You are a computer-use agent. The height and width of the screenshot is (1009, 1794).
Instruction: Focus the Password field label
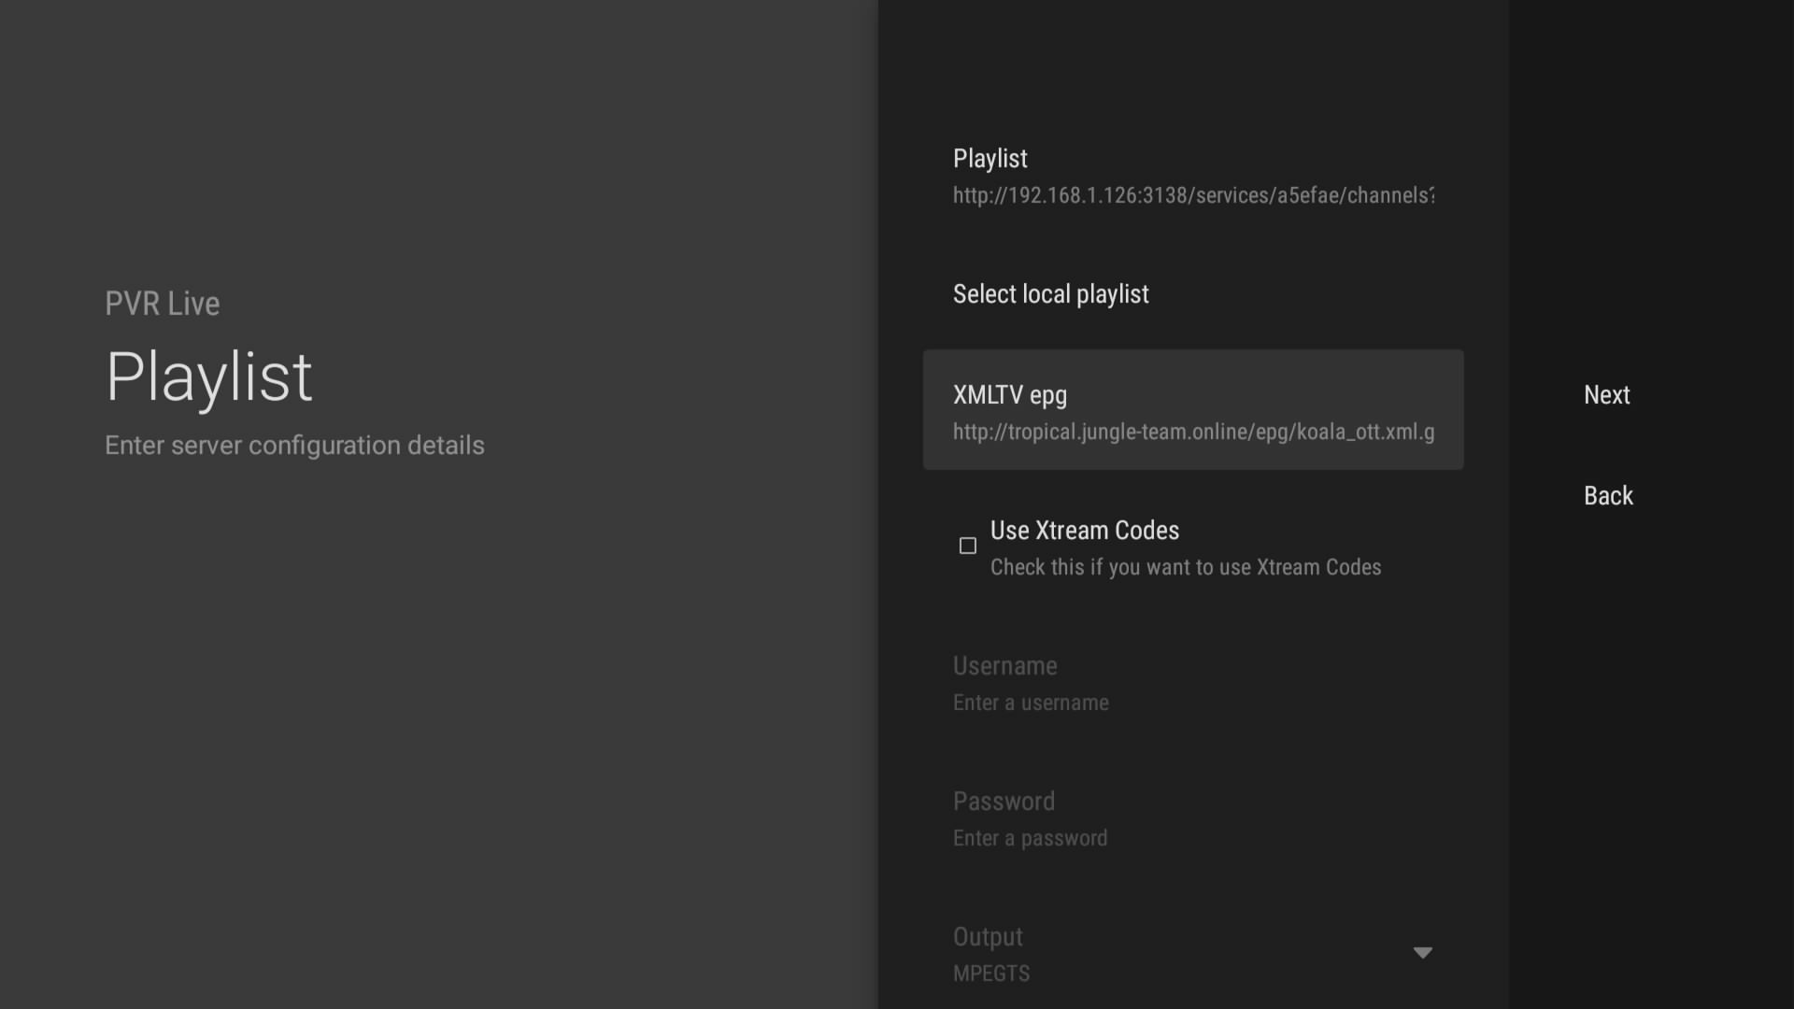(1004, 802)
